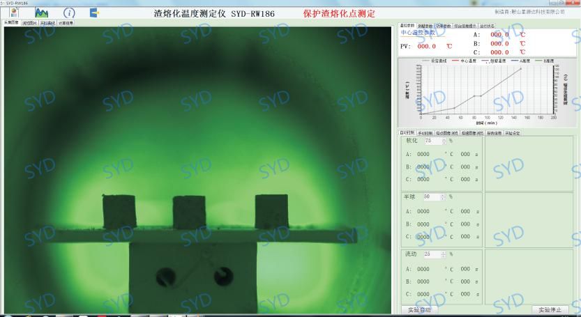The width and height of the screenshot is (581, 317).
Task: Open the 功率参数 tab
Action: pyautogui.click(x=443, y=26)
